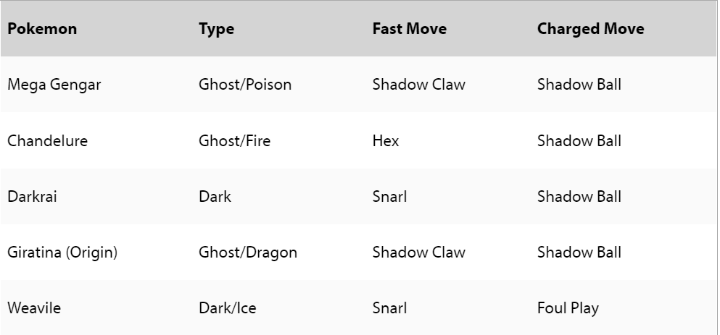Click Mega Gengar's Shadow Claw cell

coord(419,85)
